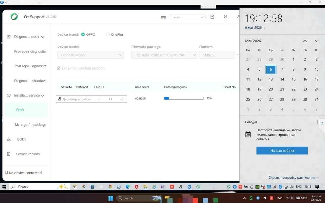Click the bottom taskbar Search box
Viewport: 325px width, 203px height.
(x=139, y=198)
